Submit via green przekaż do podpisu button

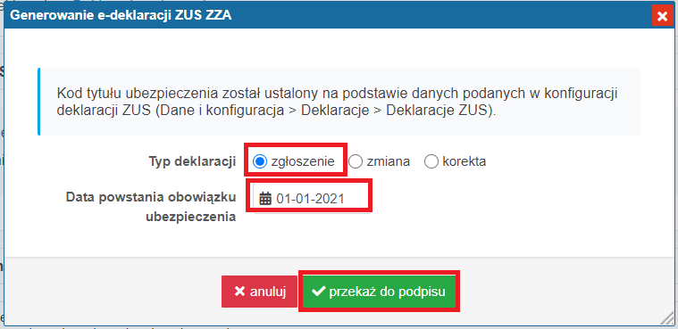379,292
